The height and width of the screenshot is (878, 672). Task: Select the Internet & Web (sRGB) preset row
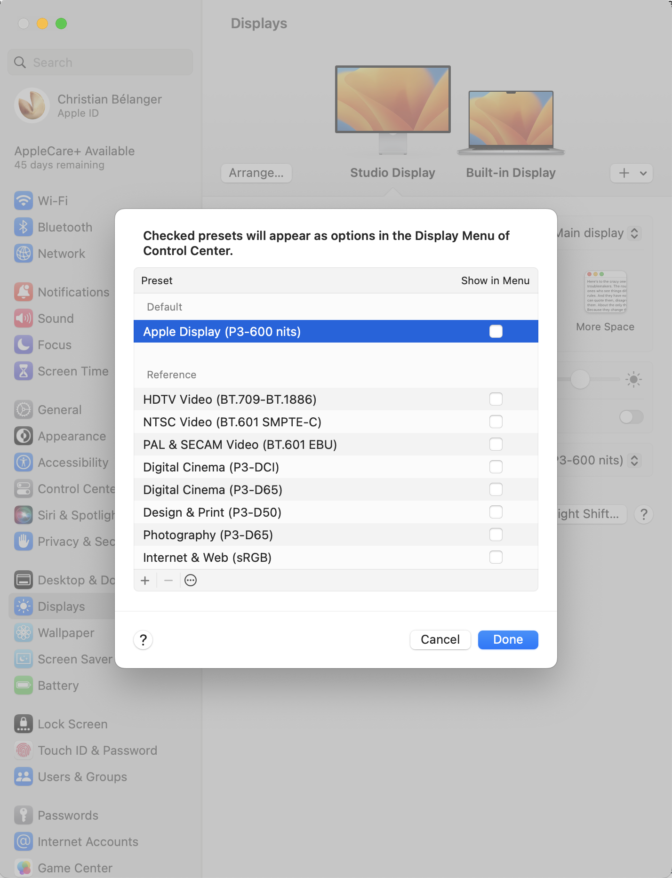[336, 558]
